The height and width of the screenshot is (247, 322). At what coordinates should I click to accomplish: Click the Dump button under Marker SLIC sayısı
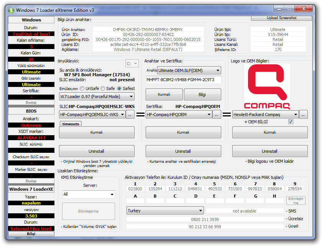pos(31,181)
